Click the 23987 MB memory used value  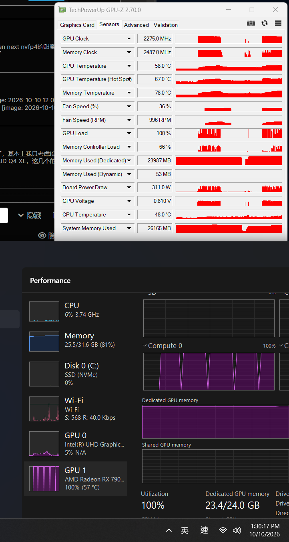(x=155, y=160)
